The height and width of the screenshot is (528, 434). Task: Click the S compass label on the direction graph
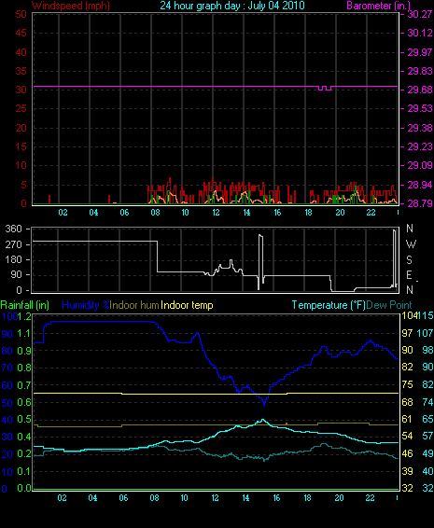click(x=409, y=259)
